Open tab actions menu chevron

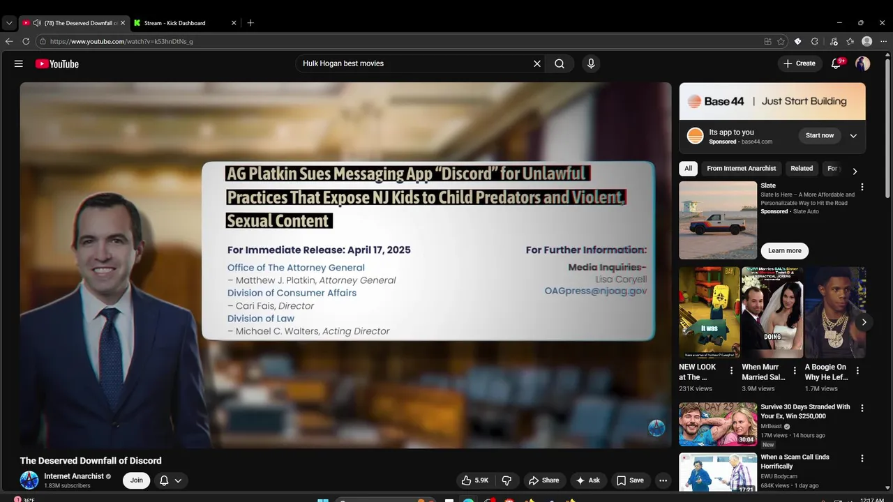pos(8,23)
